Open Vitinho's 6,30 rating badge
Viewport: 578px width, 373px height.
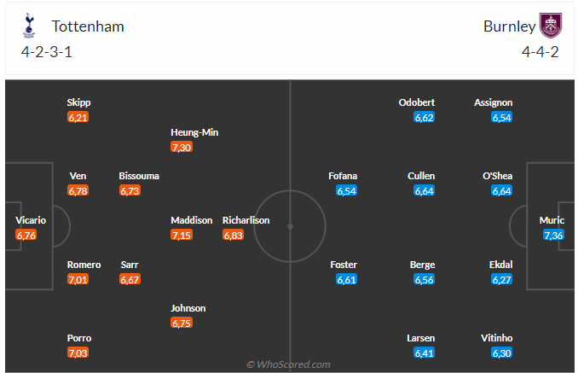pos(502,353)
